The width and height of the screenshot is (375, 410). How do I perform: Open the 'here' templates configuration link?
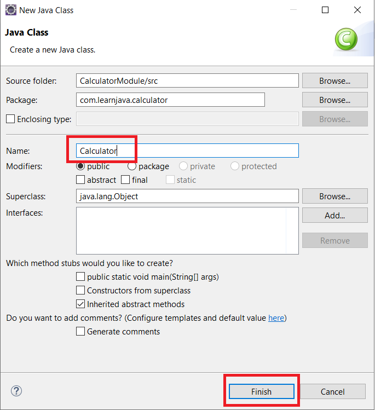point(276,318)
